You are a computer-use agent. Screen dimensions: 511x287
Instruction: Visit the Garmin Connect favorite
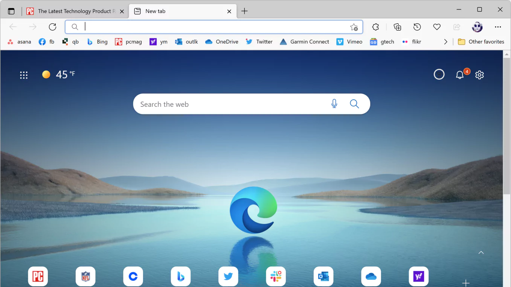point(304,42)
